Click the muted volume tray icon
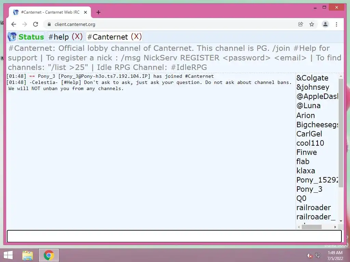This screenshot has height=262, width=350. pyautogui.click(x=309, y=256)
